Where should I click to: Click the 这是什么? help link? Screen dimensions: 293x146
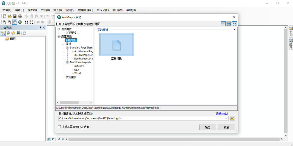coord(222,113)
